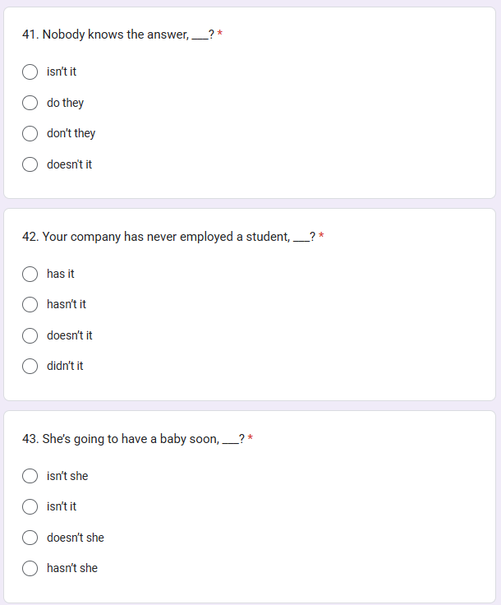
Task: Select "isn't it" for question 41
Action: (x=30, y=72)
